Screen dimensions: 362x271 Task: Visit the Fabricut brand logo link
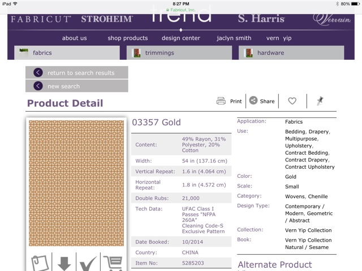tap(41, 19)
